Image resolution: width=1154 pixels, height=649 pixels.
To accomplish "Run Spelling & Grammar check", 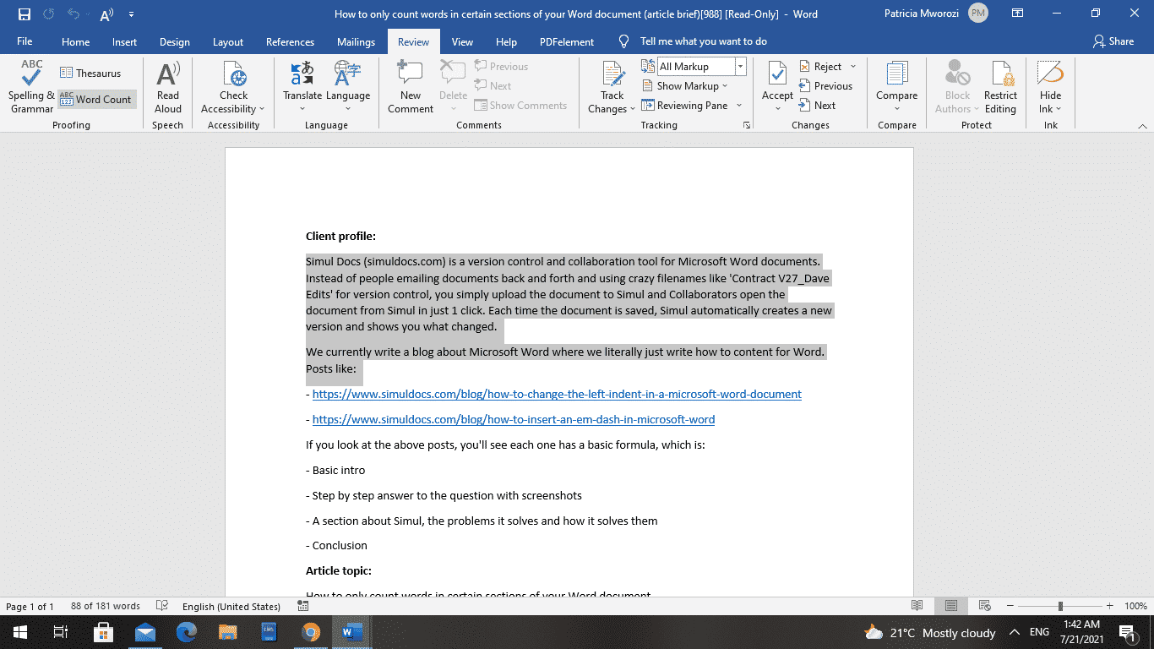I will pyautogui.click(x=30, y=89).
